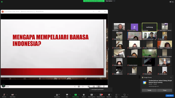Toggle Show Captions

click(92, 95)
